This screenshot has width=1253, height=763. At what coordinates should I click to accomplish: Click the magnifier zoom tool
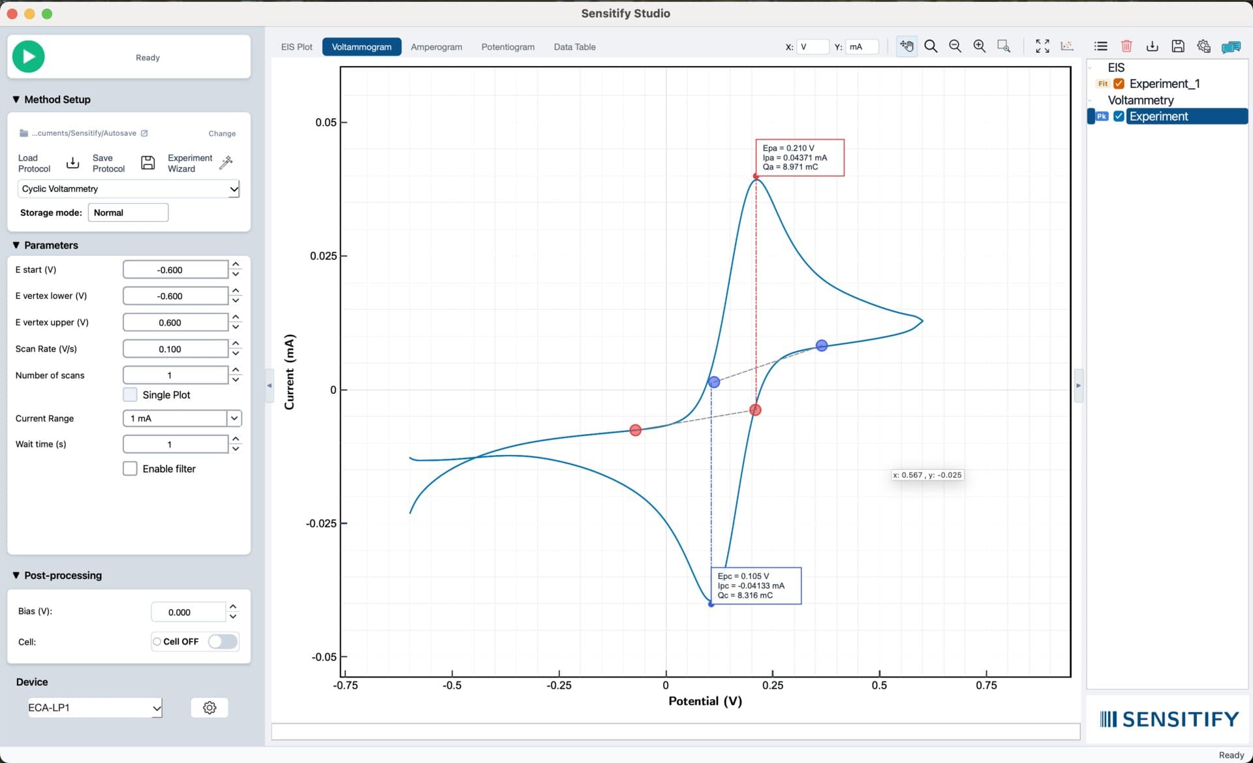coord(931,46)
